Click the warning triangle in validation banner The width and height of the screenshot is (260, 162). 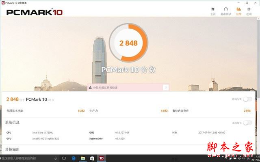click(x=90, y=87)
